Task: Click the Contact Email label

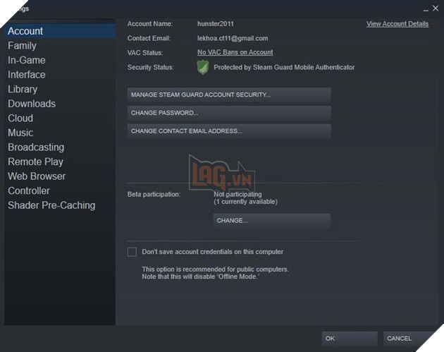Action: pos(149,38)
